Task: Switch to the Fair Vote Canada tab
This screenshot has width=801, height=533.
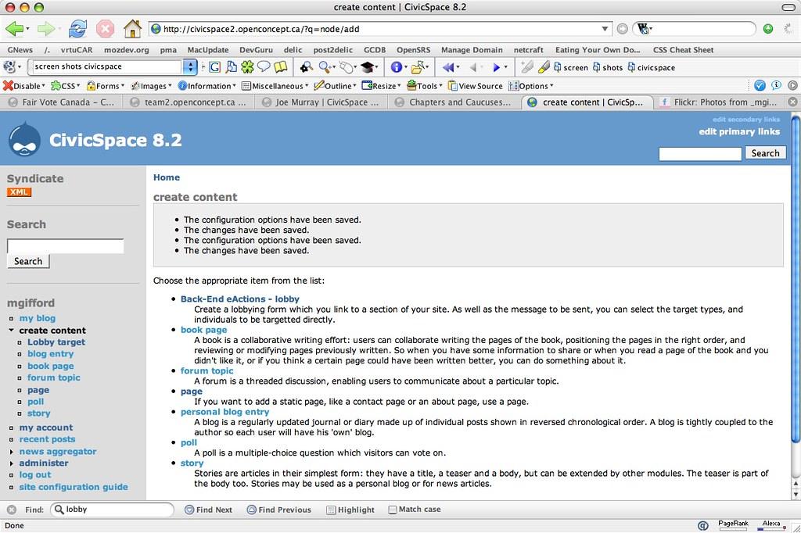Action: coord(61,102)
